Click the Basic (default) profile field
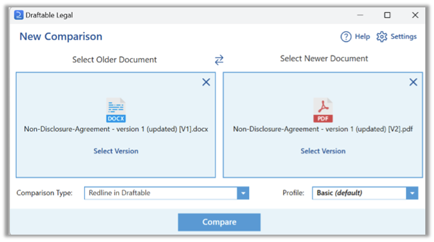 [359, 193]
